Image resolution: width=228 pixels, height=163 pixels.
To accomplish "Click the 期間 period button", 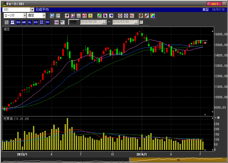I will pyautogui.click(x=74, y=22).
